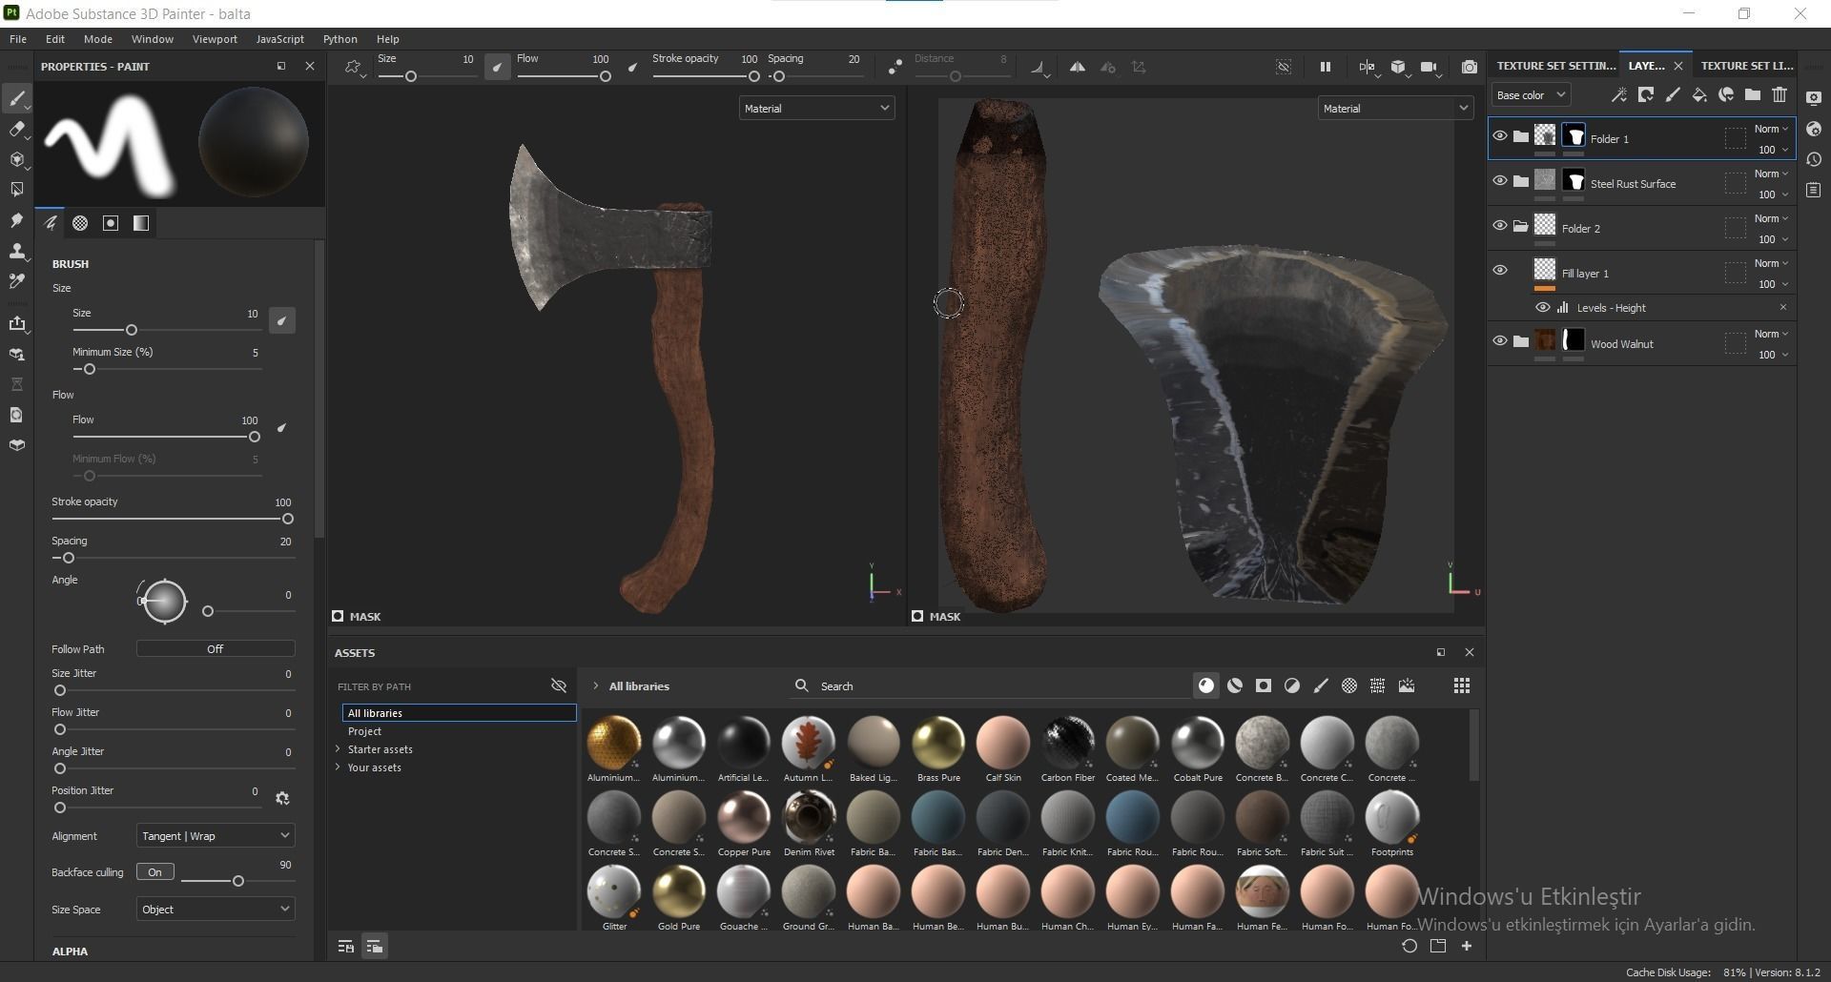
Task: Filter assets by Materials icon
Action: click(x=1206, y=685)
